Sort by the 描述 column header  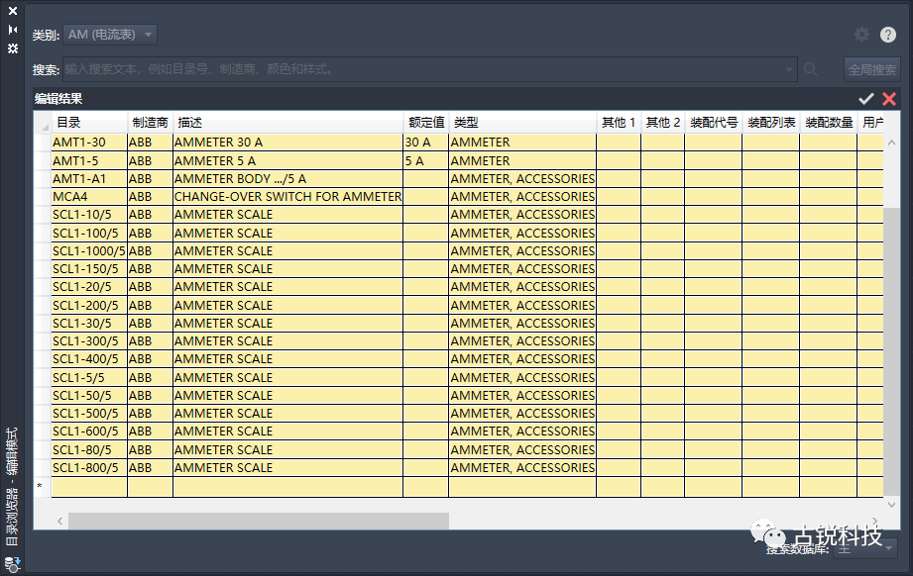click(x=288, y=123)
